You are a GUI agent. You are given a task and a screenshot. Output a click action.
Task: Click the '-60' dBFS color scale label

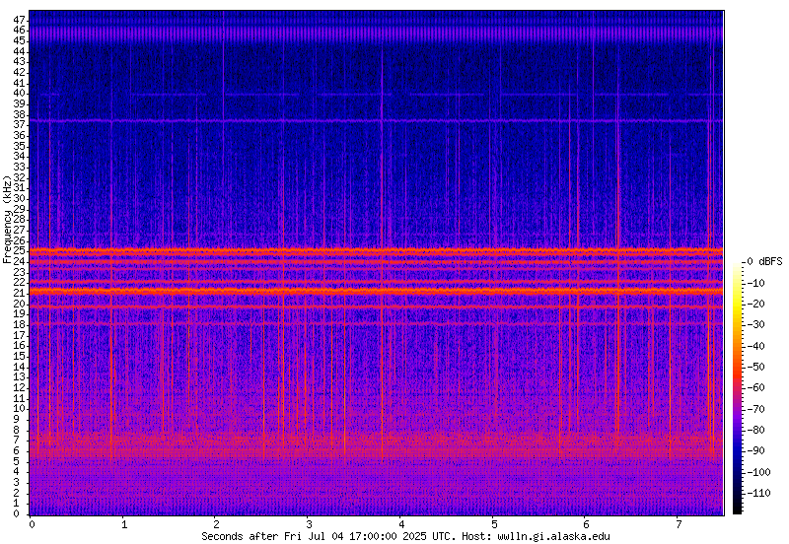tap(755, 387)
